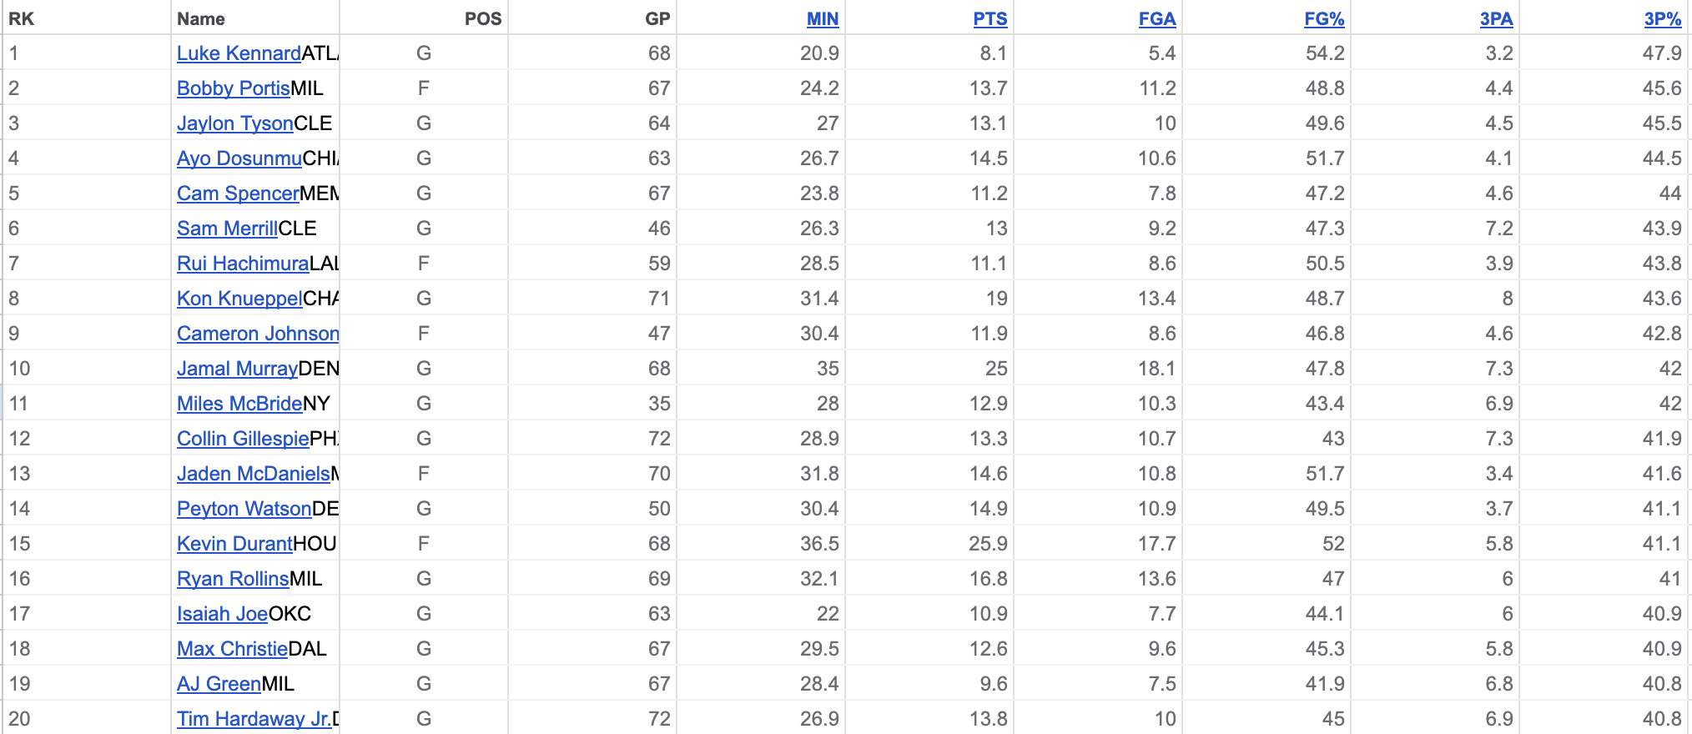Image resolution: width=1692 pixels, height=734 pixels.
Task: Click the 3PA column header
Action: tap(1496, 18)
